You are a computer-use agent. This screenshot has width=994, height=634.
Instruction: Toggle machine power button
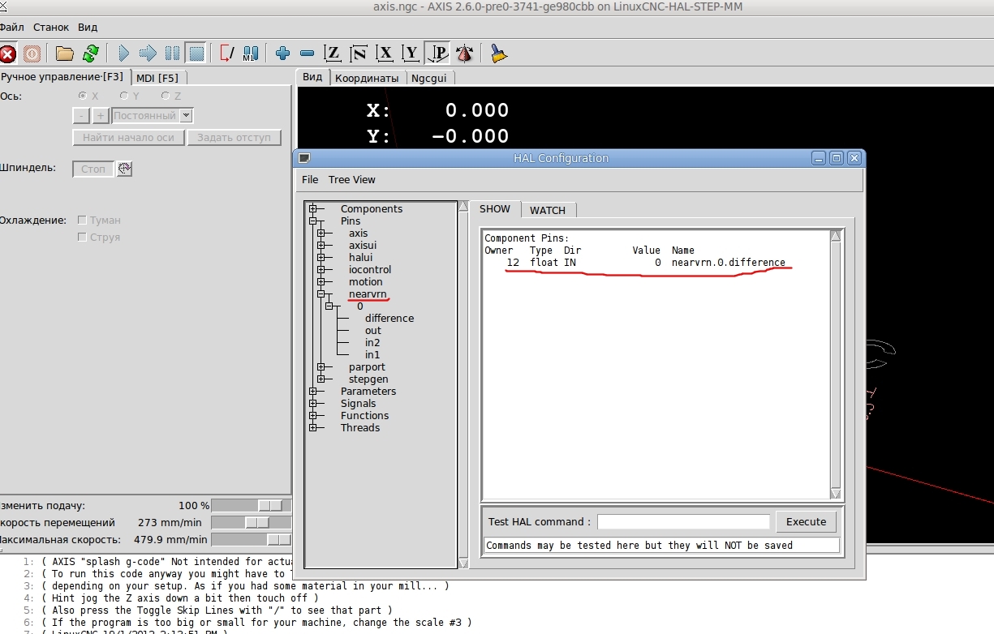(x=32, y=54)
